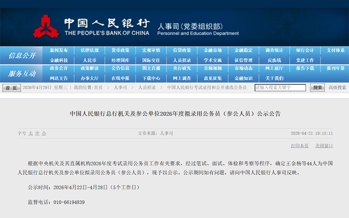The image size is (349, 218).
Task: Click the announcement title heading
Action: (175, 114)
